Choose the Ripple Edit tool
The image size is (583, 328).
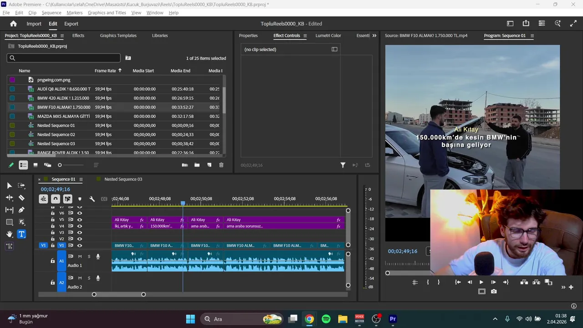(9, 198)
